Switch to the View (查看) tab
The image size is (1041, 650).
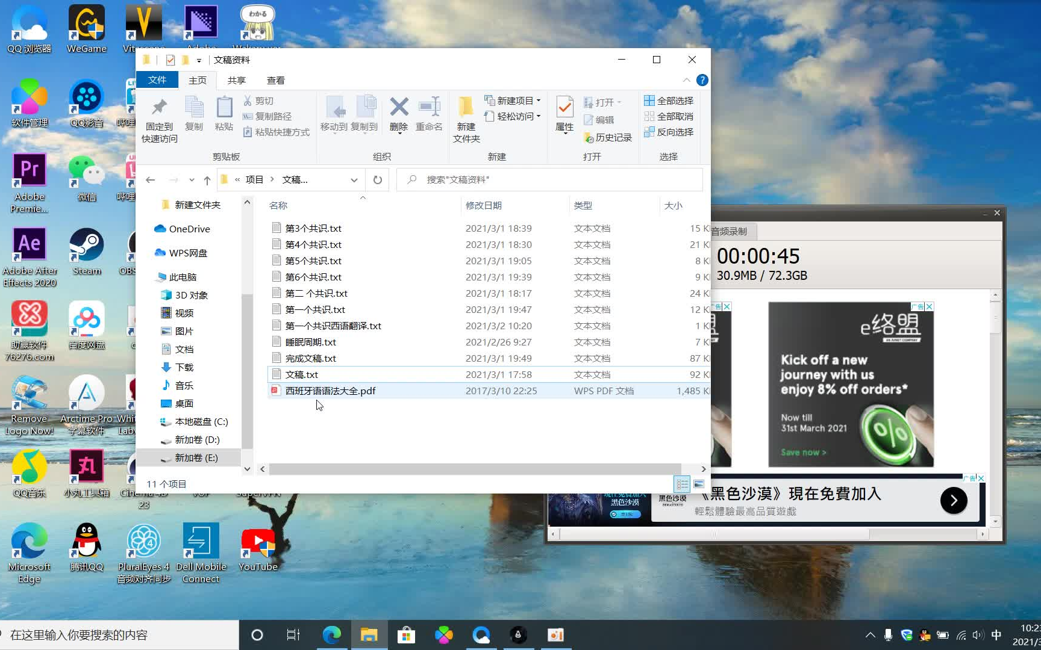(276, 80)
